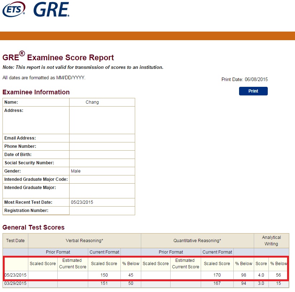The image size is (295, 292).
Task: Click the quantitative scaled score 167
Action: [x=217, y=283]
